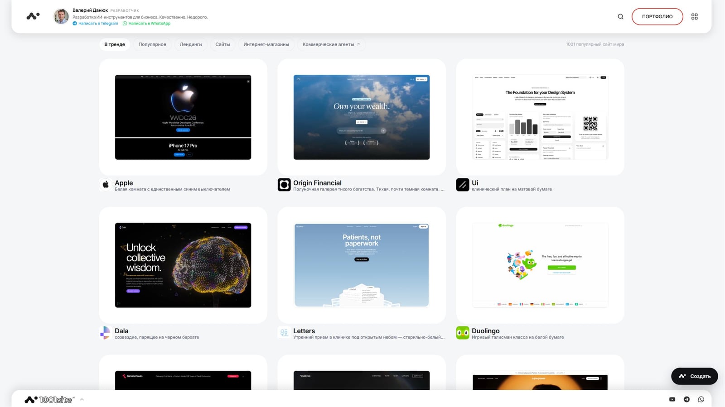Image resolution: width=725 pixels, height=407 pixels.
Task: Click the Dala card title text
Action: pos(121,331)
